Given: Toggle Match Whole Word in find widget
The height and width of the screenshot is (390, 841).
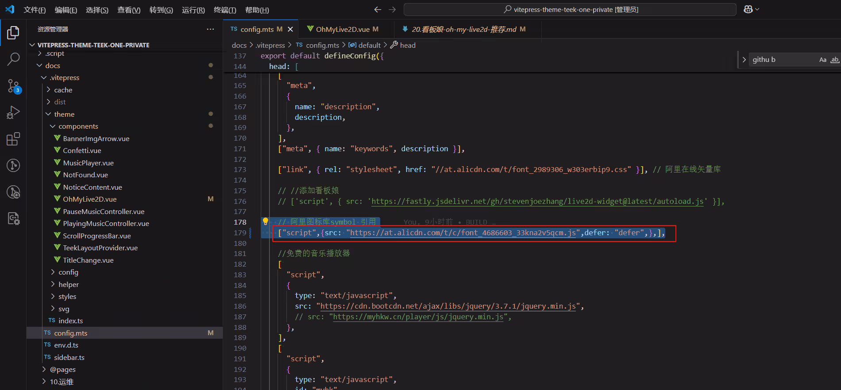Looking at the screenshot, I should coord(835,60).
